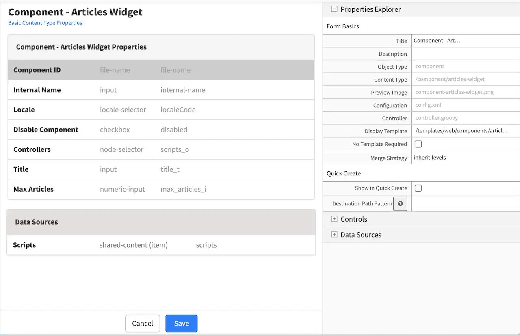Click the Configuration value config.xml
520x335 pixels.
(428, 105)
